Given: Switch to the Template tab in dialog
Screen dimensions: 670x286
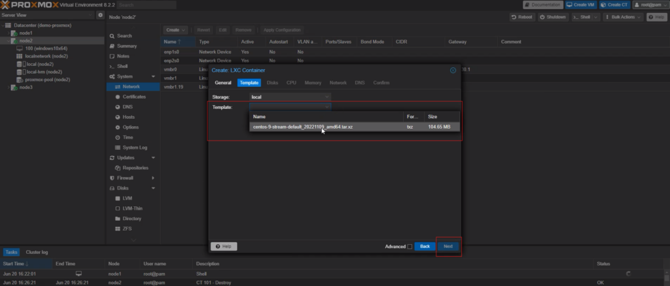Looking at the screenshot, I should 249,83.
